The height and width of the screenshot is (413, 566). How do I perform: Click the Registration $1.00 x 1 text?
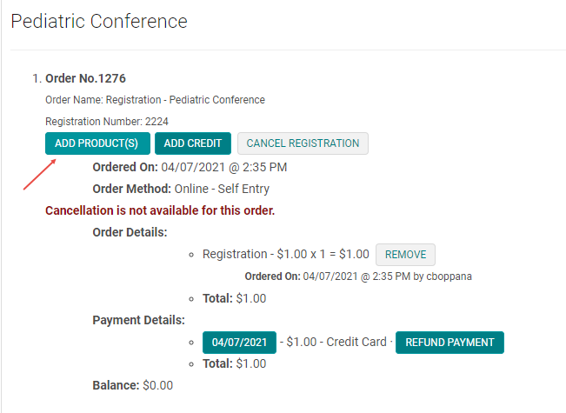[285, 255]
